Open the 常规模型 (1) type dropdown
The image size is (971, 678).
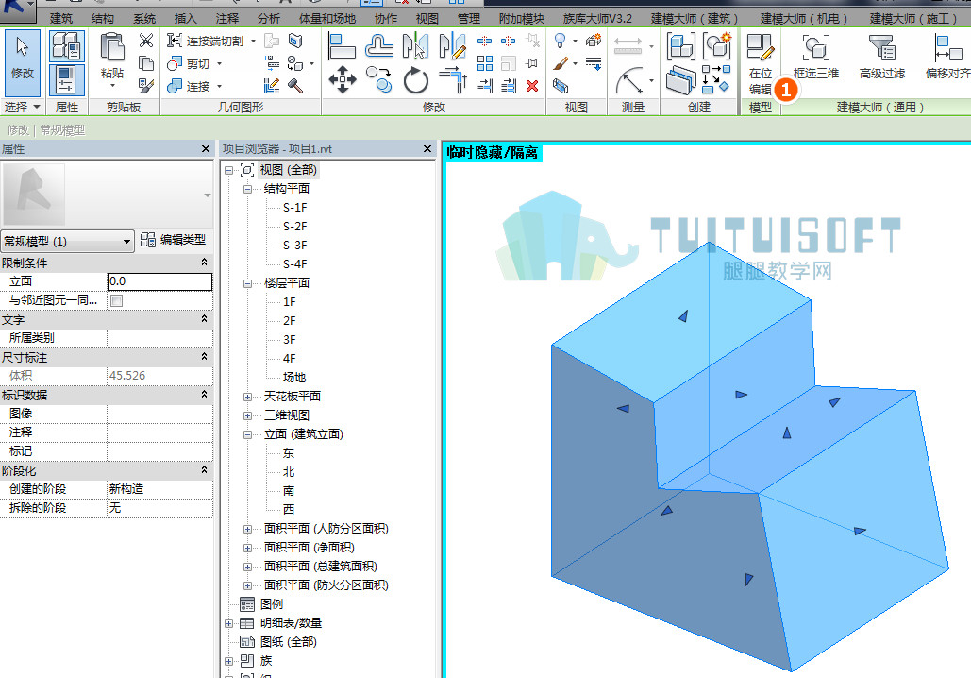pyautogui.click(x=68, y=241)
